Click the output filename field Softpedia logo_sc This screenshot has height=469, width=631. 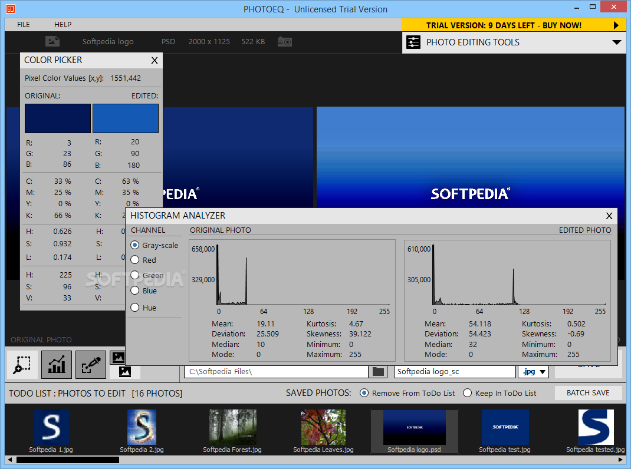tap(455, 372)
